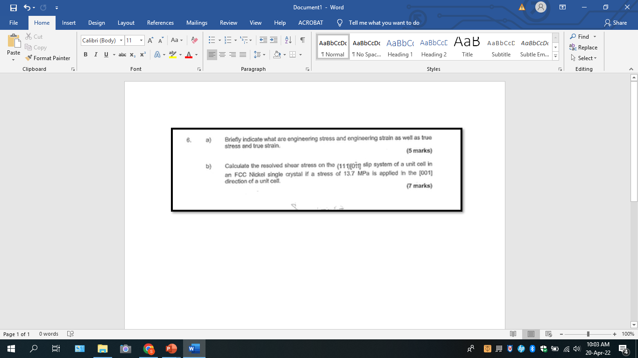Launch PowerPoint from the taskbar

point(171,348)
